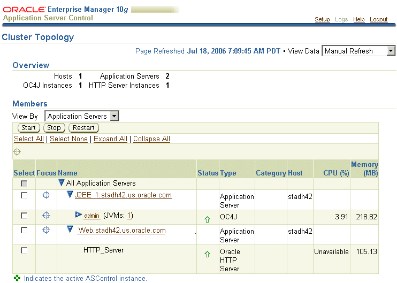Screen dimensions: 397x283
Task: Open the Web.stadh42.us.oracle.com link
Action: 121,231
